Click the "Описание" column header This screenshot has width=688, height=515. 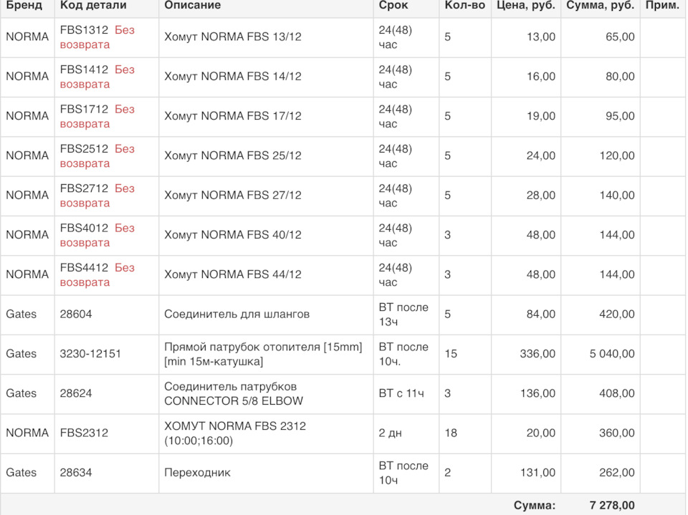[192, 6]
